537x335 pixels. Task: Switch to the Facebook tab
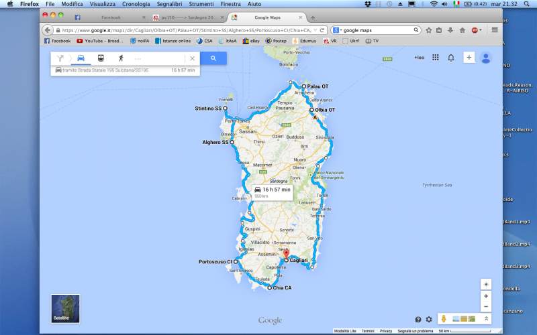coord(111,17)
